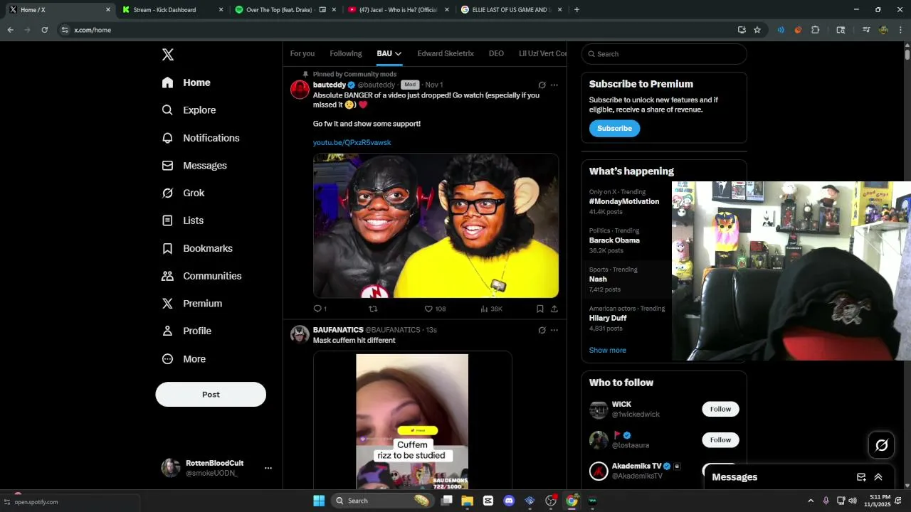This screenshot has height=512, width=911.
Task: Click the Post button
Action: (211, 395)
